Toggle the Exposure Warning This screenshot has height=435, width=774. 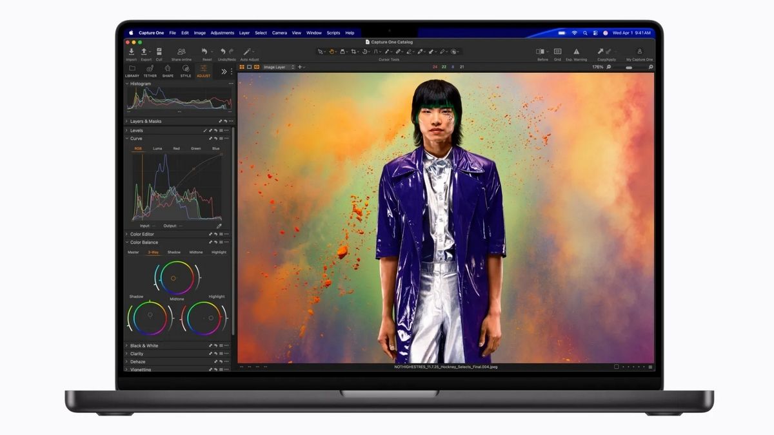(x=576, y=50)
